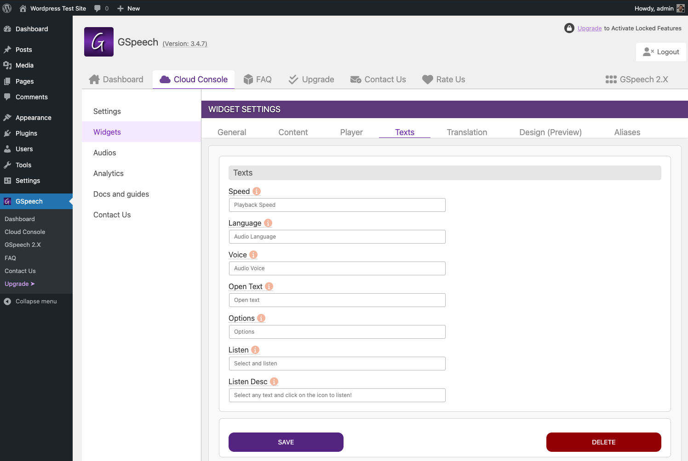
Task: Switch to the Aliases widget tab
Action: 627,132
